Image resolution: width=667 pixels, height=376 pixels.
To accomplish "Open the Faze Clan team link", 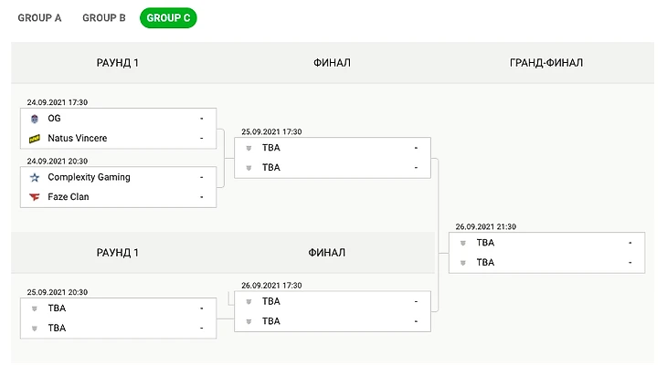I will point(69,197).
